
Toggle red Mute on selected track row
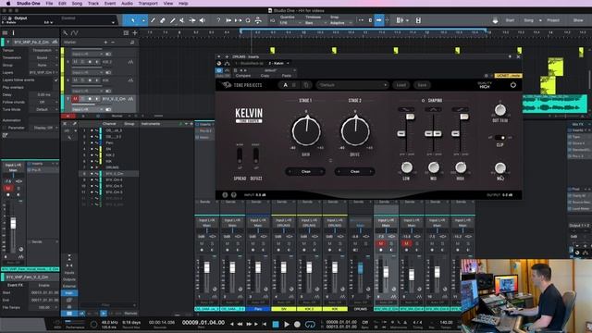[75, 99]
